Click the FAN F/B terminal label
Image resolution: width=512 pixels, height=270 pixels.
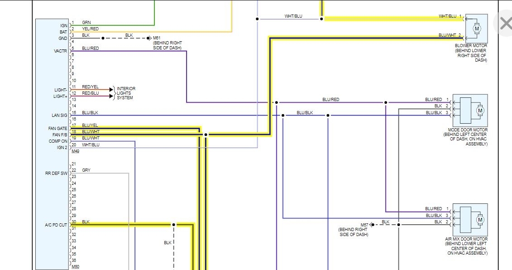coord(60,135)
